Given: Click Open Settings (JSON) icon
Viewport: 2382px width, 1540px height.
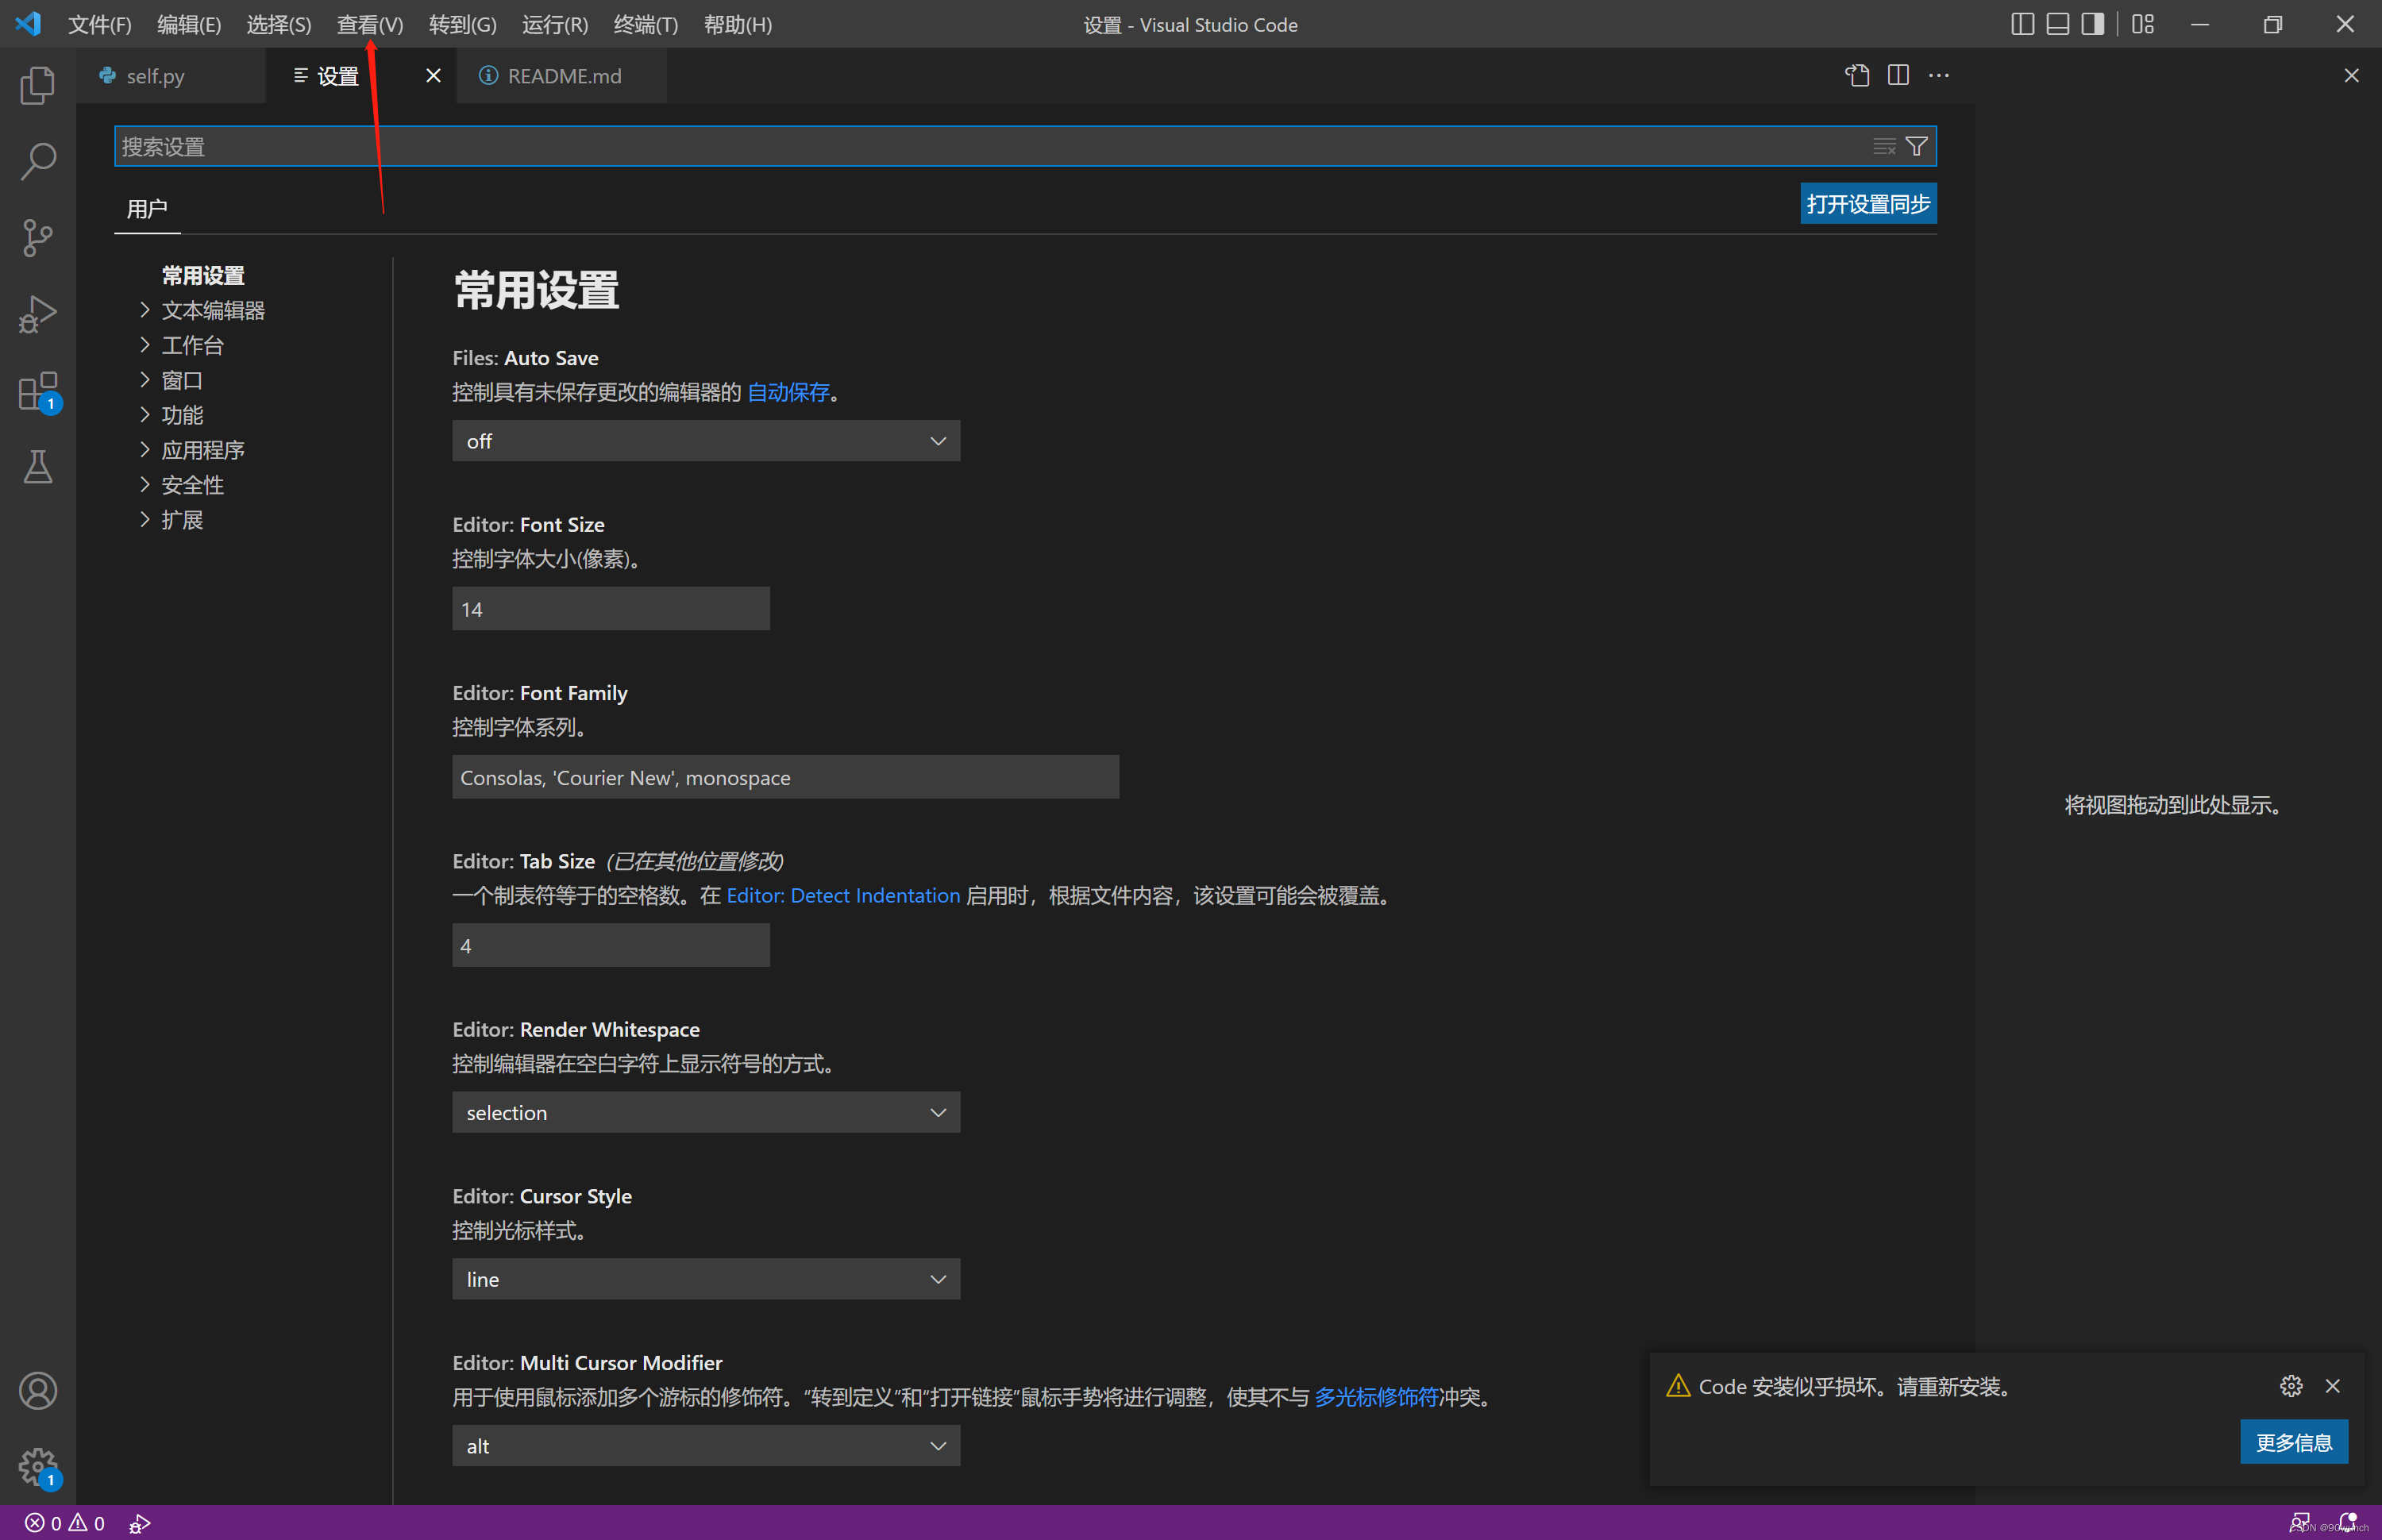Looking at the screenshot, I should pos(1857,76).
